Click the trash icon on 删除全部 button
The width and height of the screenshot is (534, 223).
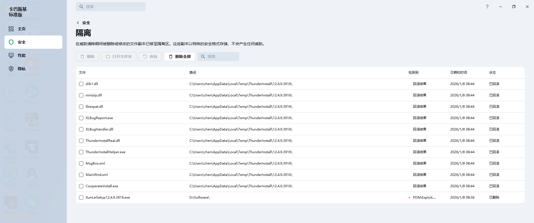(171, 57)
